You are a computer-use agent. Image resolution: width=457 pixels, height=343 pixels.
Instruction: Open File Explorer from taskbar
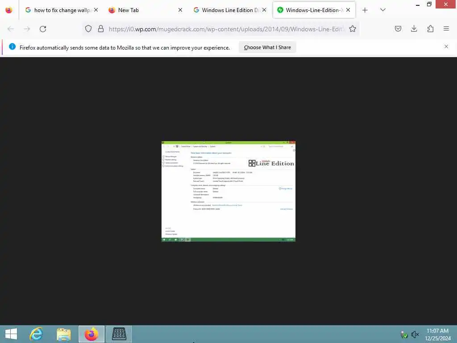pos(63,334)
